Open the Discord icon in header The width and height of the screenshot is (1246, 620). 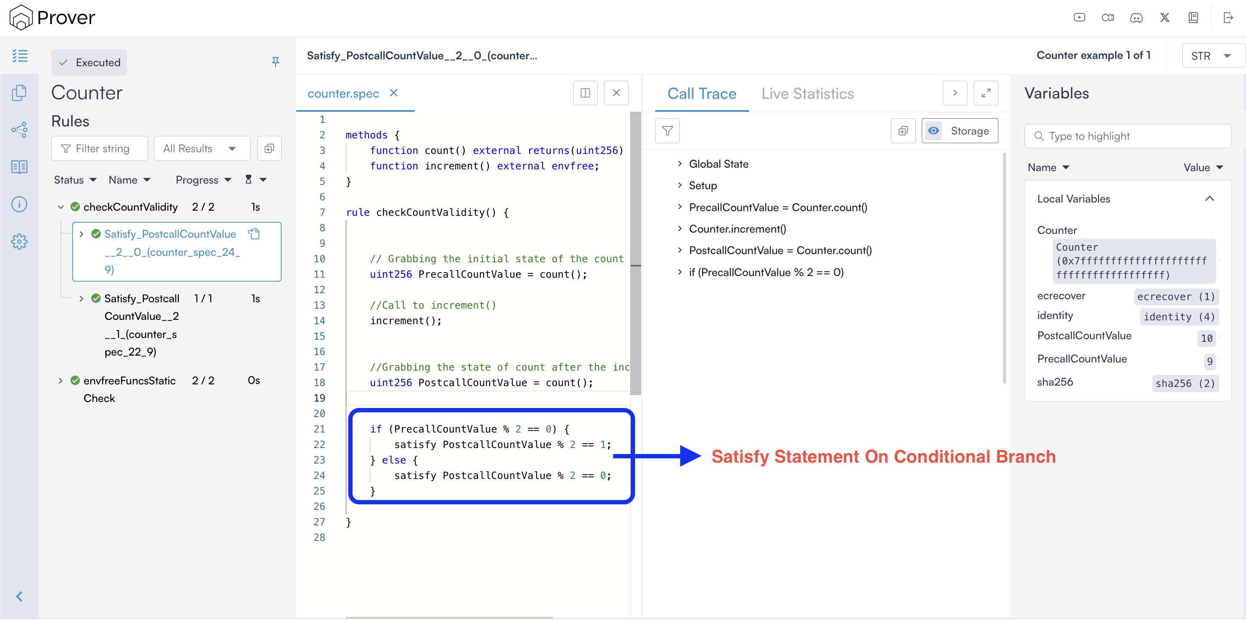[1136, 18]
